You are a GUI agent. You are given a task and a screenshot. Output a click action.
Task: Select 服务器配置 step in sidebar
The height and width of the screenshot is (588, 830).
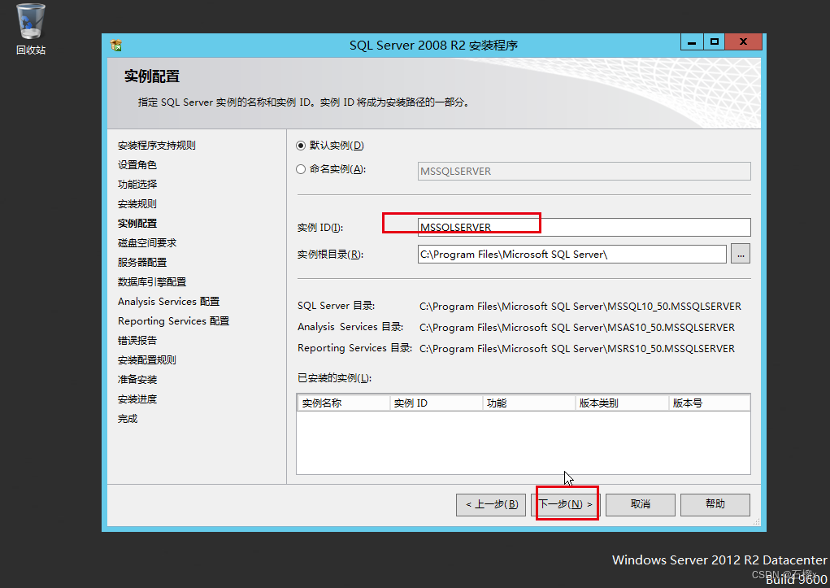click(142, 263)
